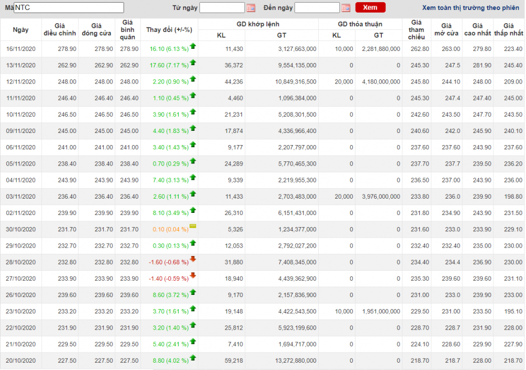Click change value 0.10 (0.04 %)
Screen dimensions: 526x370
[170, 230]
